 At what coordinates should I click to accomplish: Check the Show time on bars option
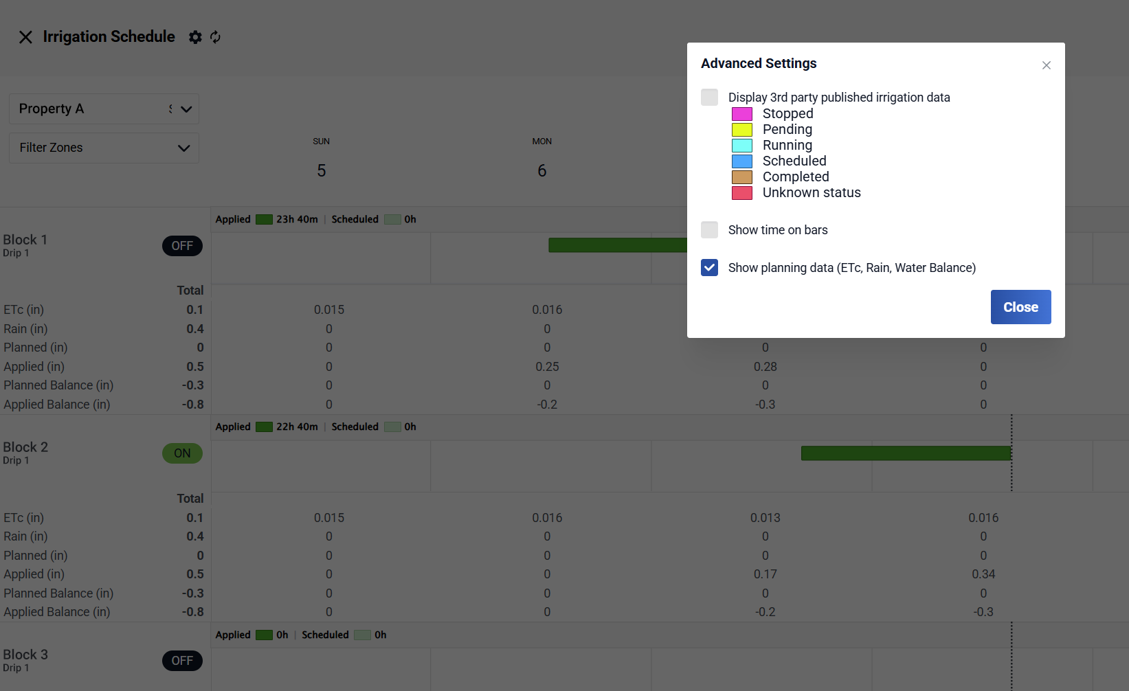point(710,230)
